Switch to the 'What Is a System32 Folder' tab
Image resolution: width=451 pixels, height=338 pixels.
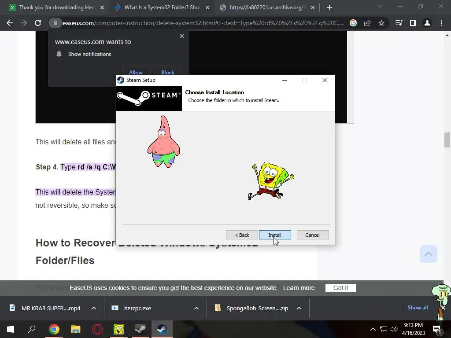click(x=163, y=7)
